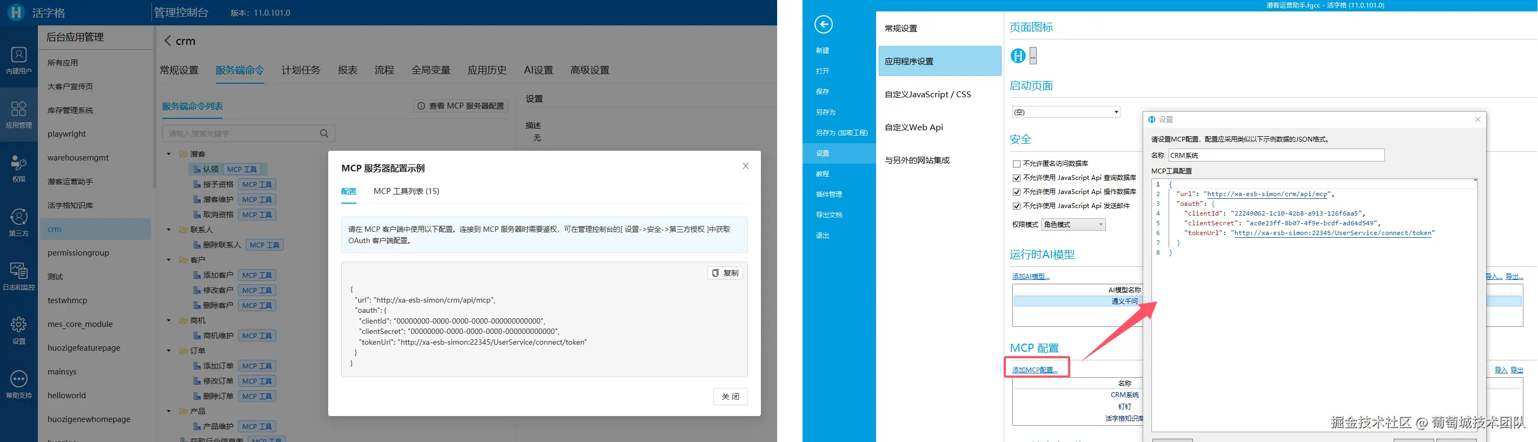Go back using chevron beside crm title
Viewport: 1538px width, 442px height.
168,41
